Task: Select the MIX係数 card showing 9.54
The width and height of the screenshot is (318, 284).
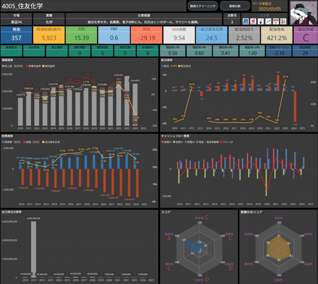Action: pos(179,35)
